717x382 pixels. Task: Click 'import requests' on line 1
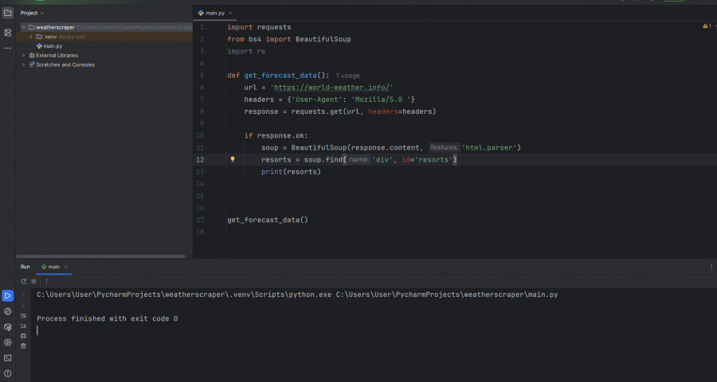(x=259, y=27)
